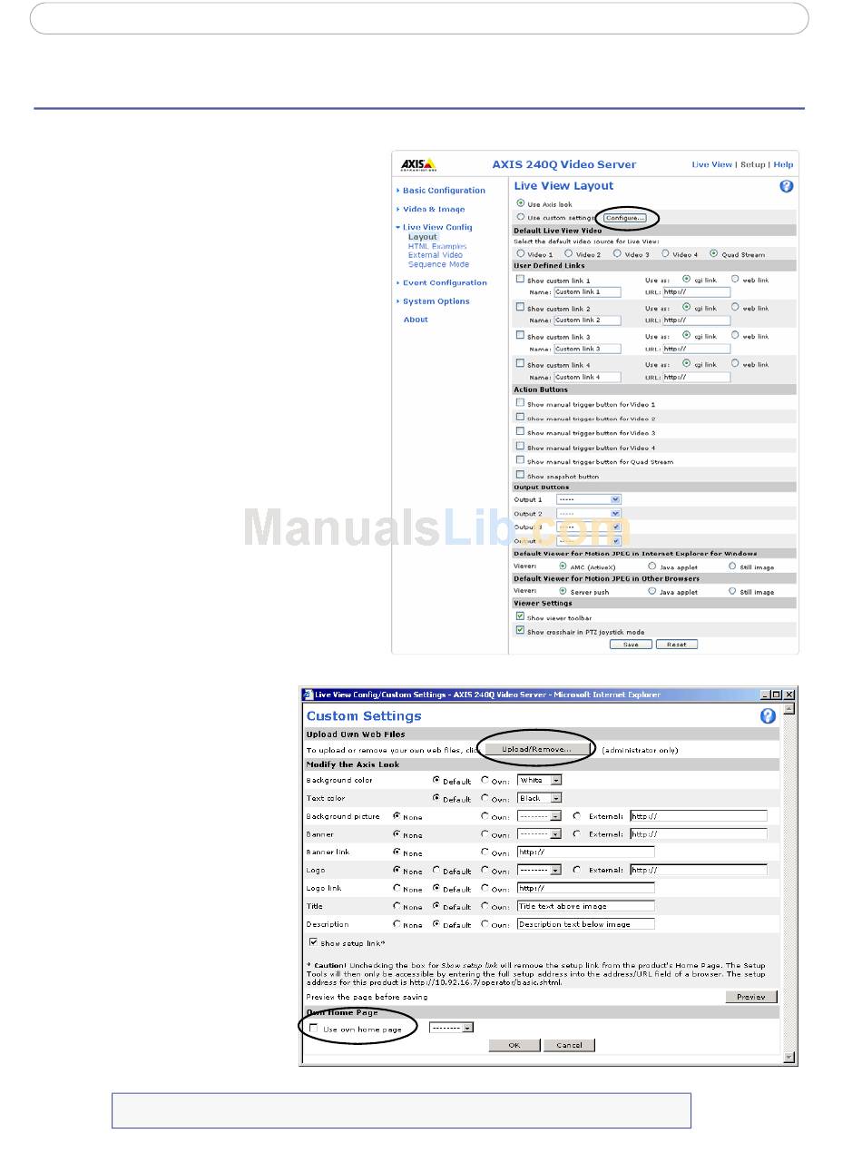
Task: Select Default for Logo
Action: click(436, 870)
